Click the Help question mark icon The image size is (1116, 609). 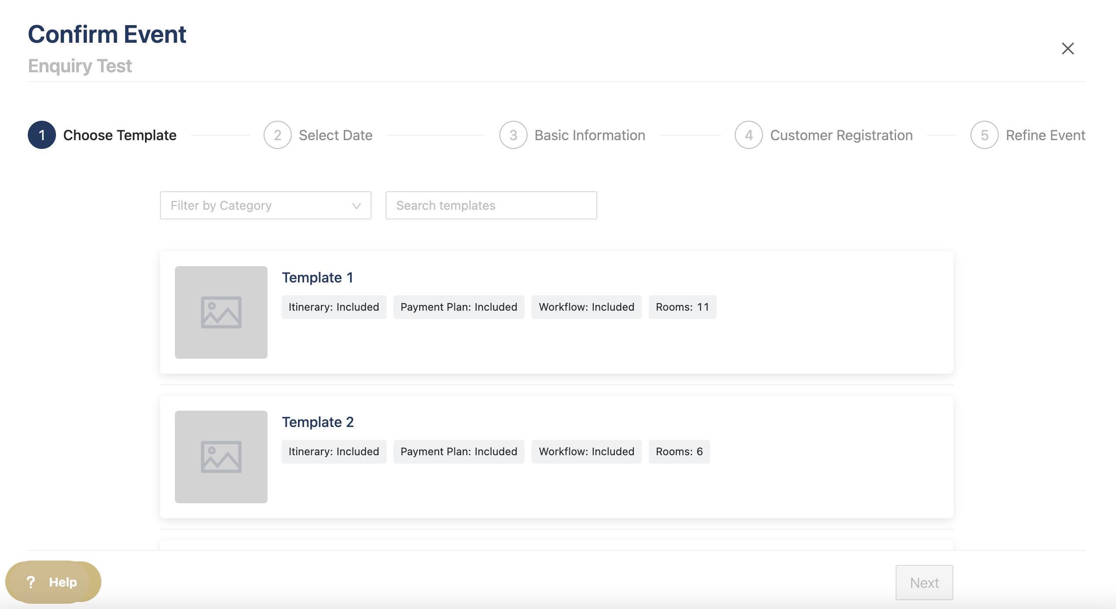tap(31, 582)
